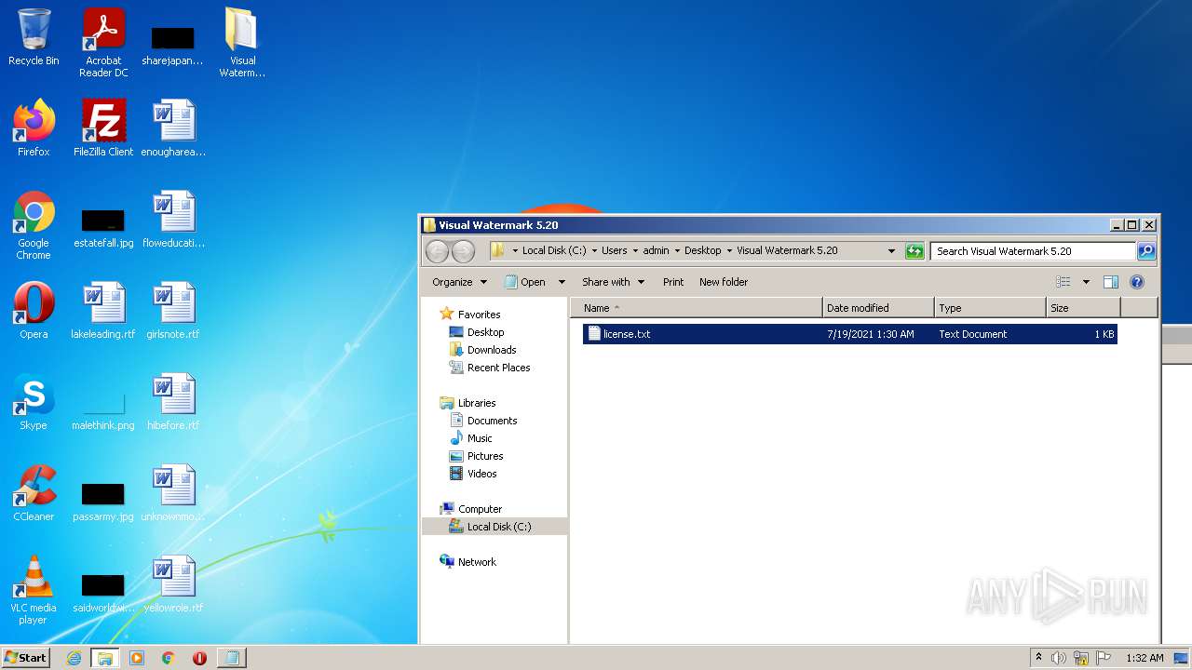Expand the Users breadcrumb arrow

pyautogui.click(x=635, y=251)
